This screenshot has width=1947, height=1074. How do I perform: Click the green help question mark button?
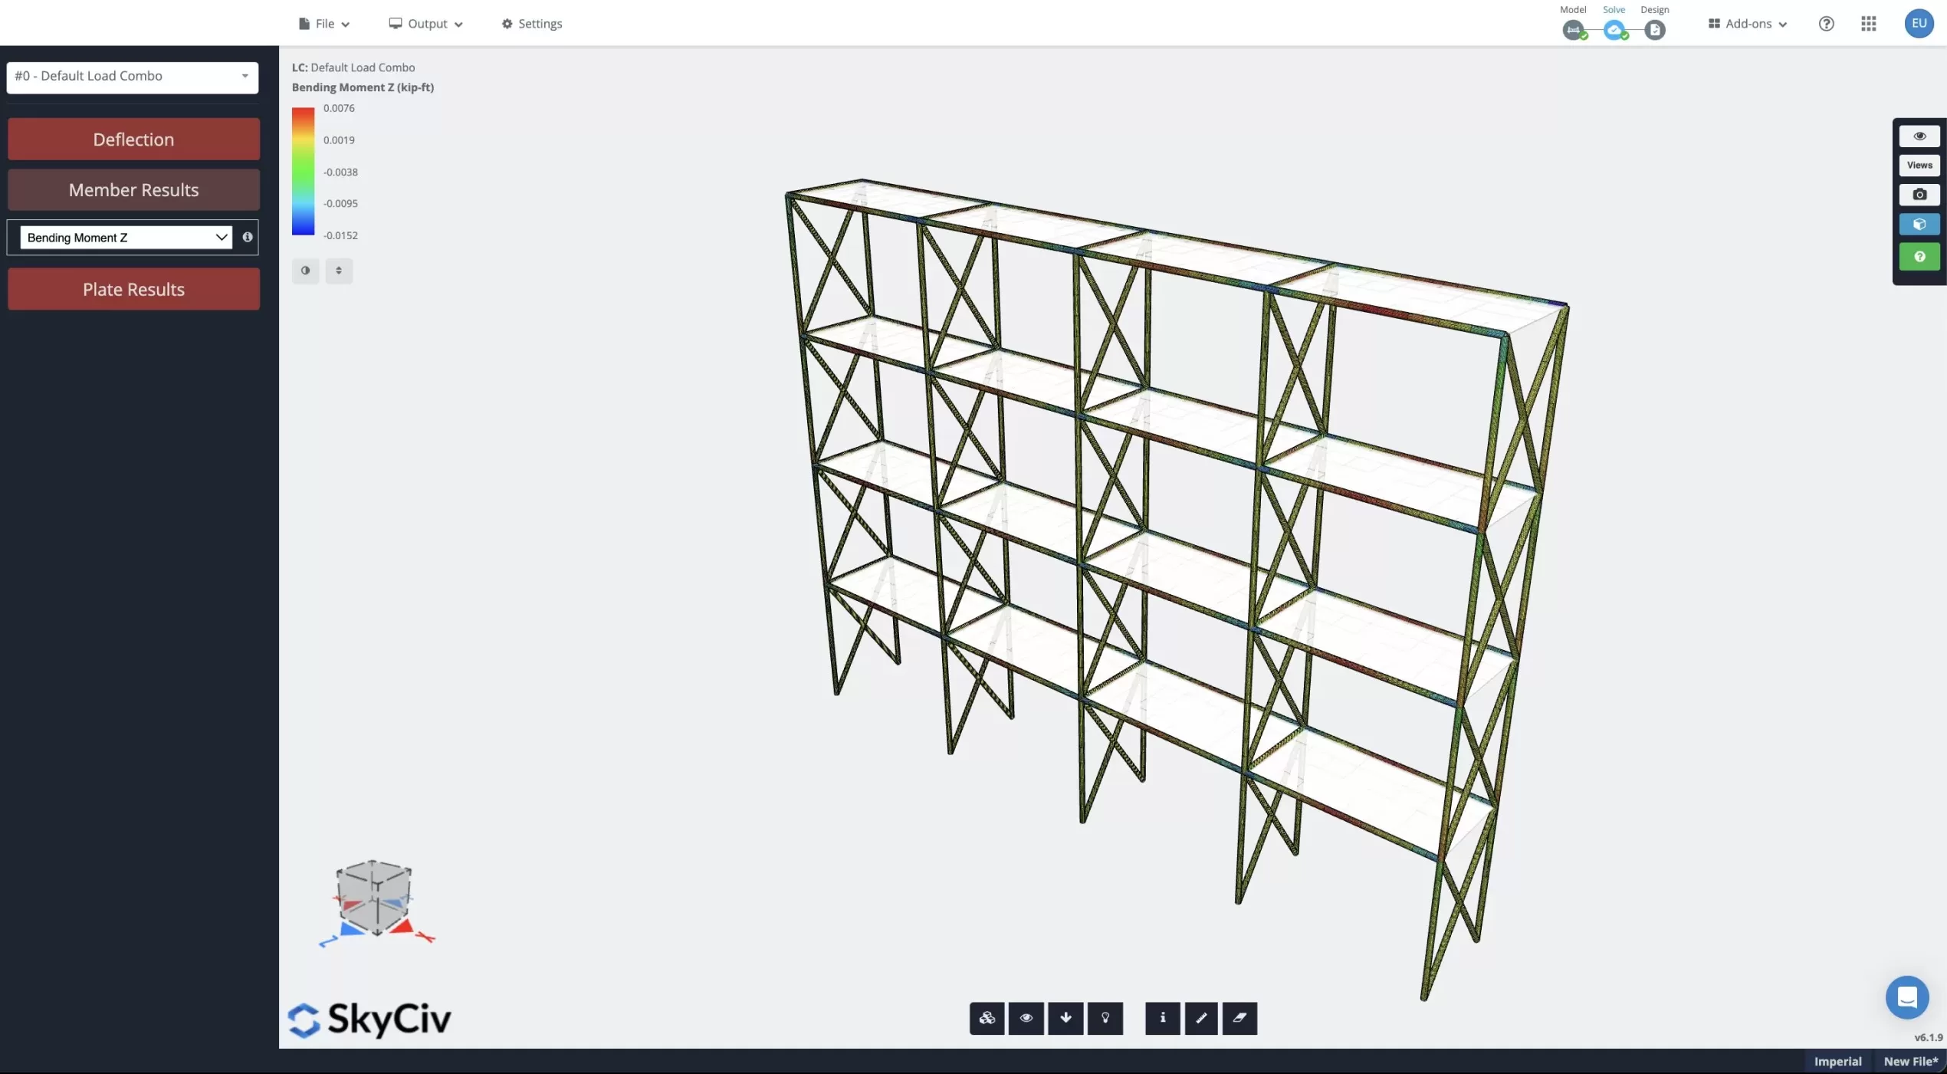coord(1919,255)
